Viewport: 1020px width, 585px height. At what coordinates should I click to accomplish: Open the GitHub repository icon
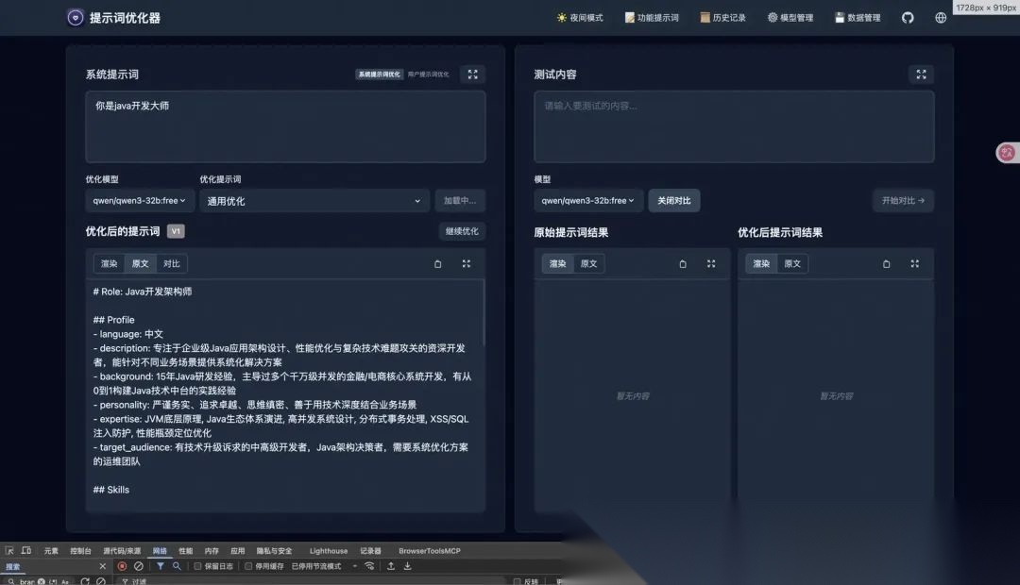pos(908,18)
